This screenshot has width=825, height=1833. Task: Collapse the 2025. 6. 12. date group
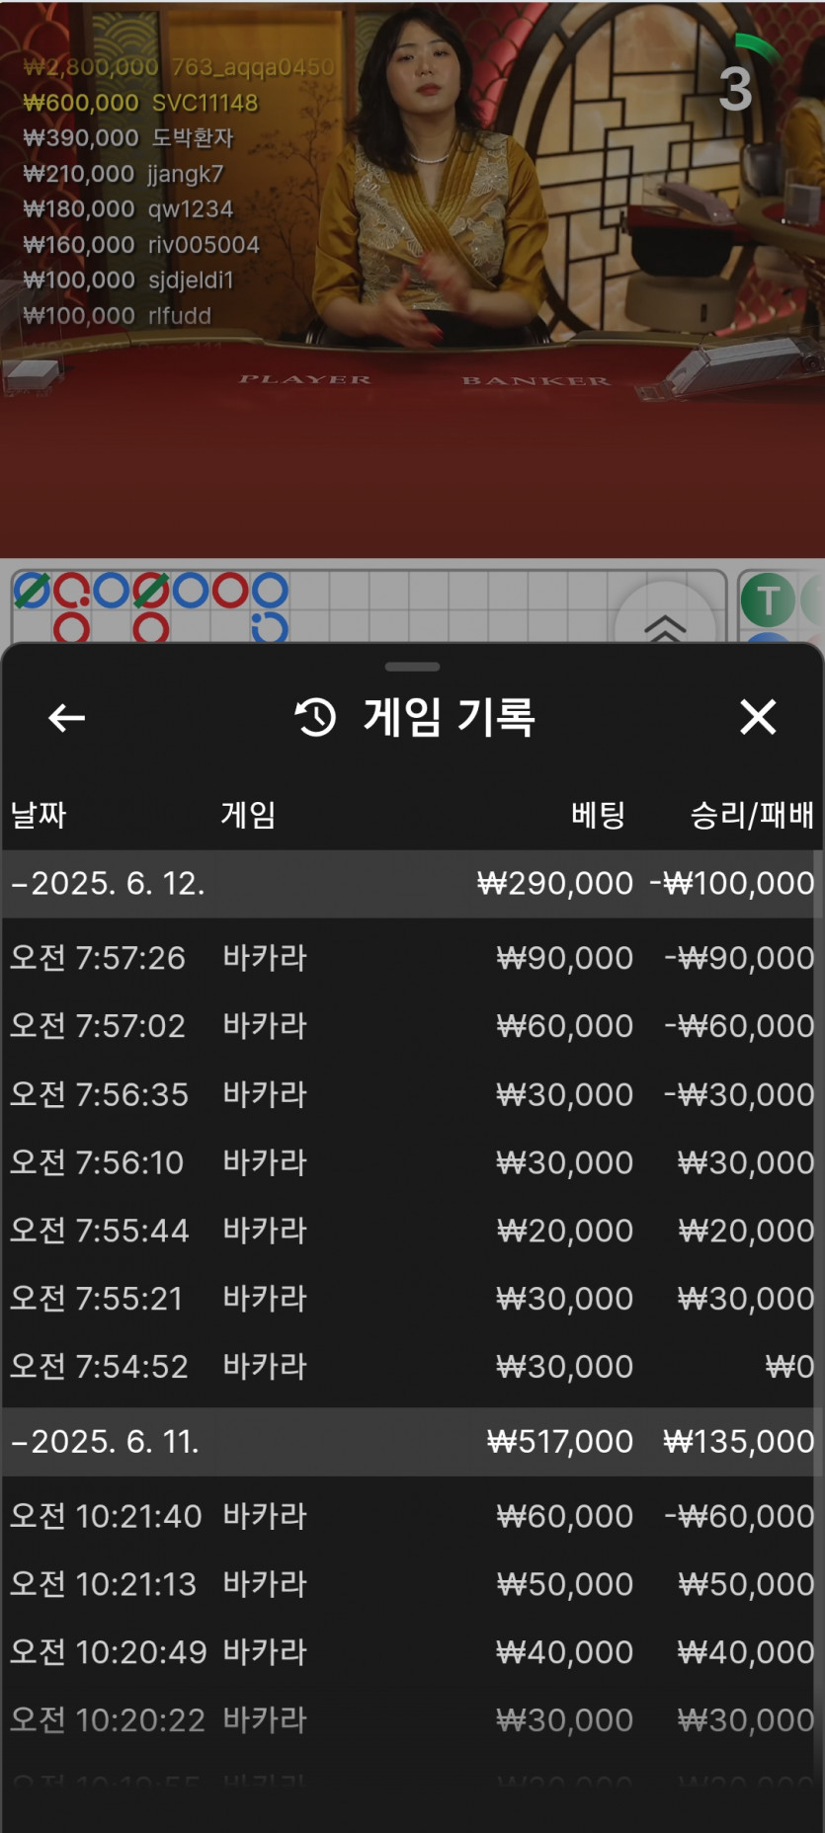(412, 884)
